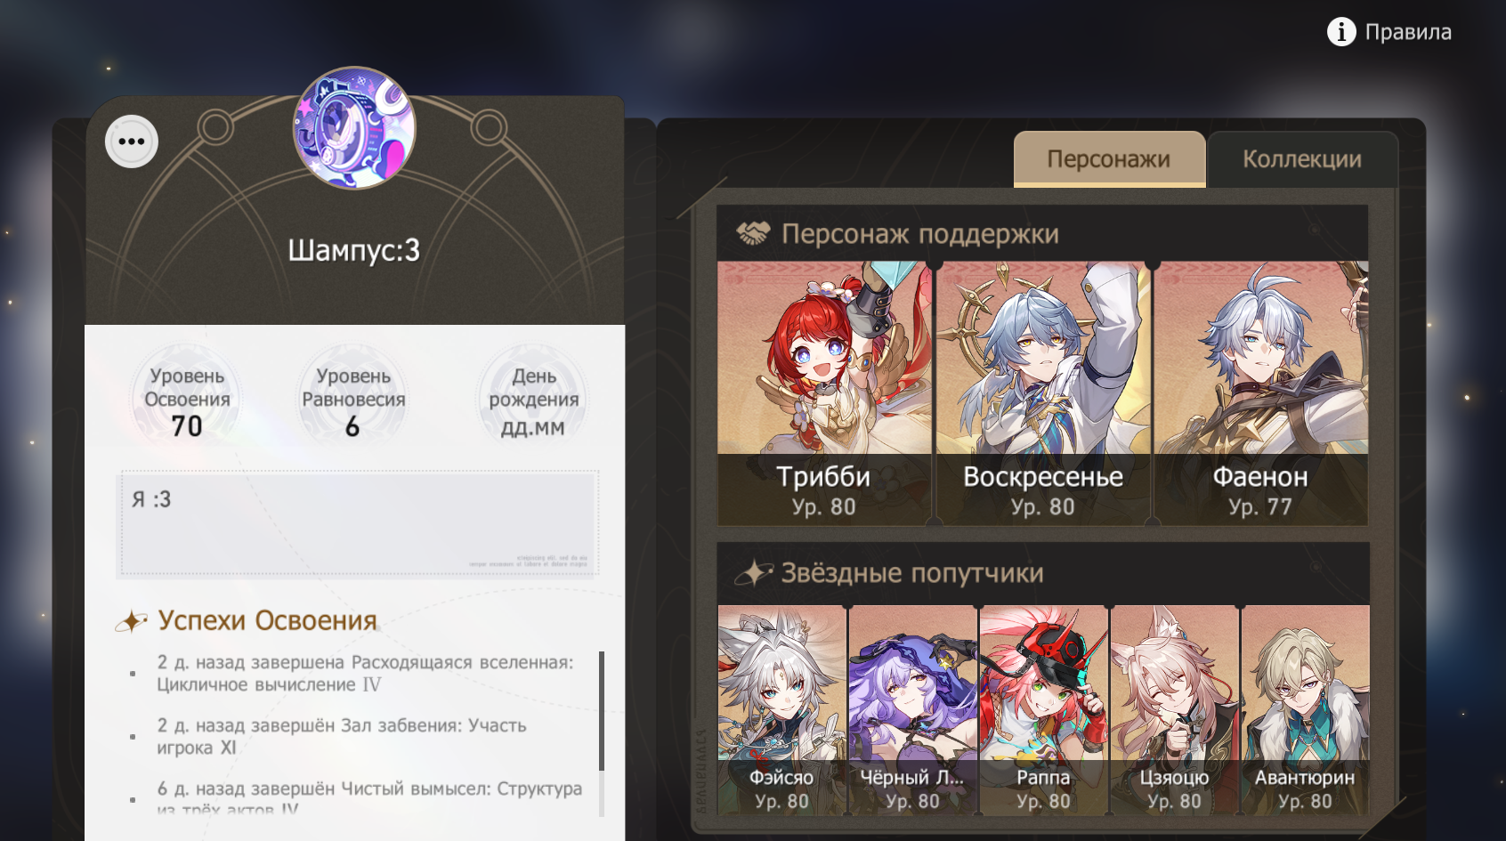Open the Правила rules link

tap(1408, 32)
